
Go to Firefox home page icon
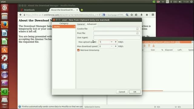pyautogui.click(x=147, y=15)
